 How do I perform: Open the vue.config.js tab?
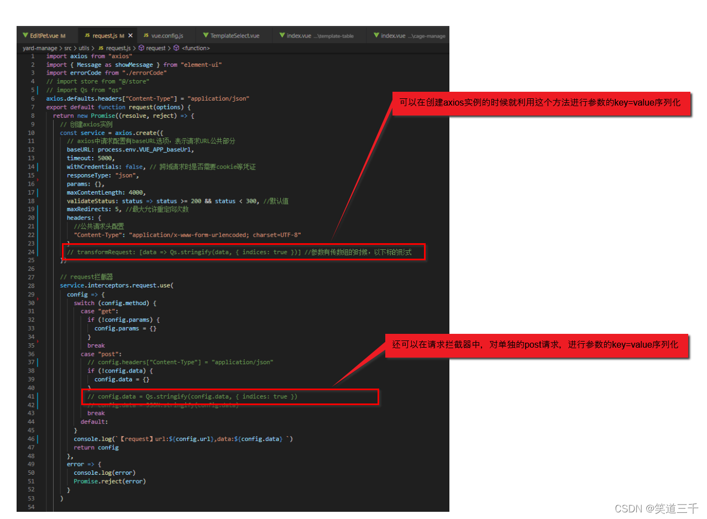(167, 36)
